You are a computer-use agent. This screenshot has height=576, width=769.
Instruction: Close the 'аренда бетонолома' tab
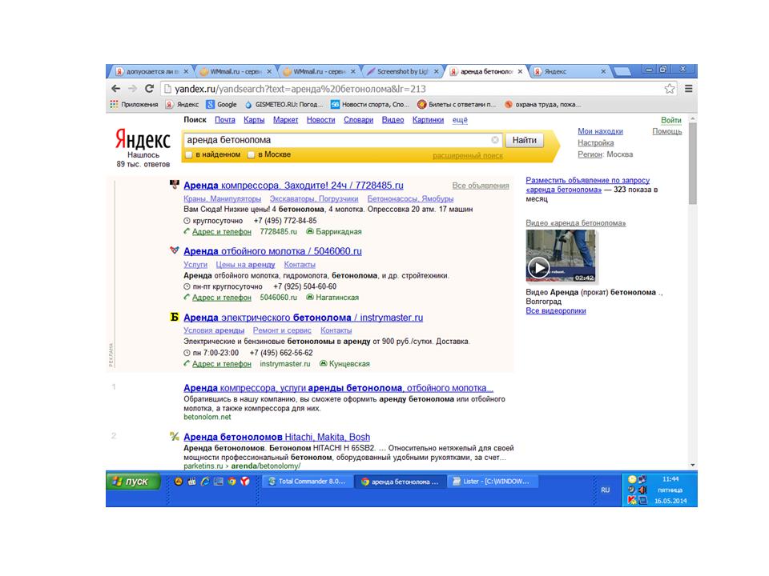(x=520, y=71)
